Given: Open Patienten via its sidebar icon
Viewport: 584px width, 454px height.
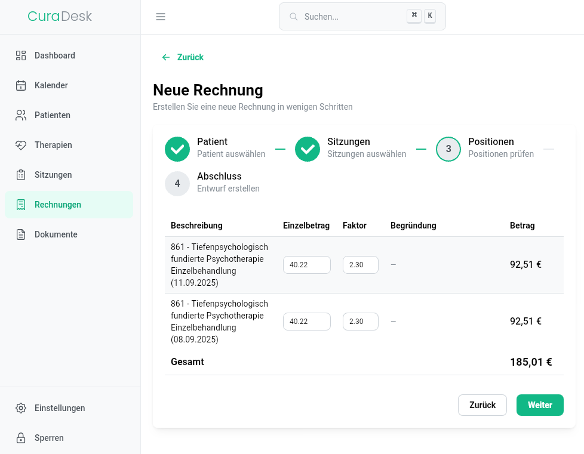Looking at the screenshot, I should (21, 115).
